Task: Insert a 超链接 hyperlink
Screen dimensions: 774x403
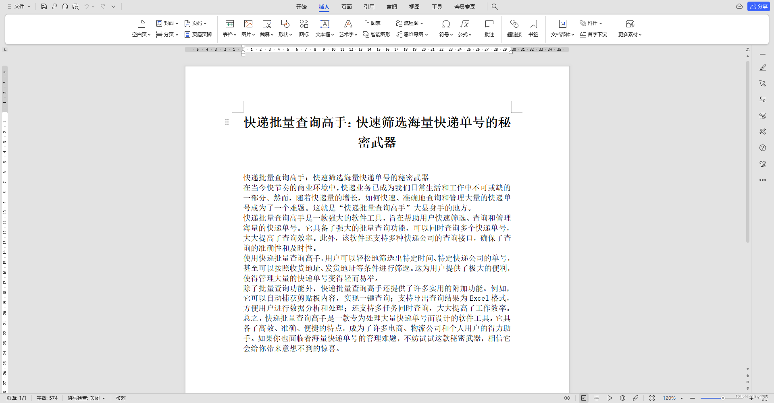Action: (514, 28)
